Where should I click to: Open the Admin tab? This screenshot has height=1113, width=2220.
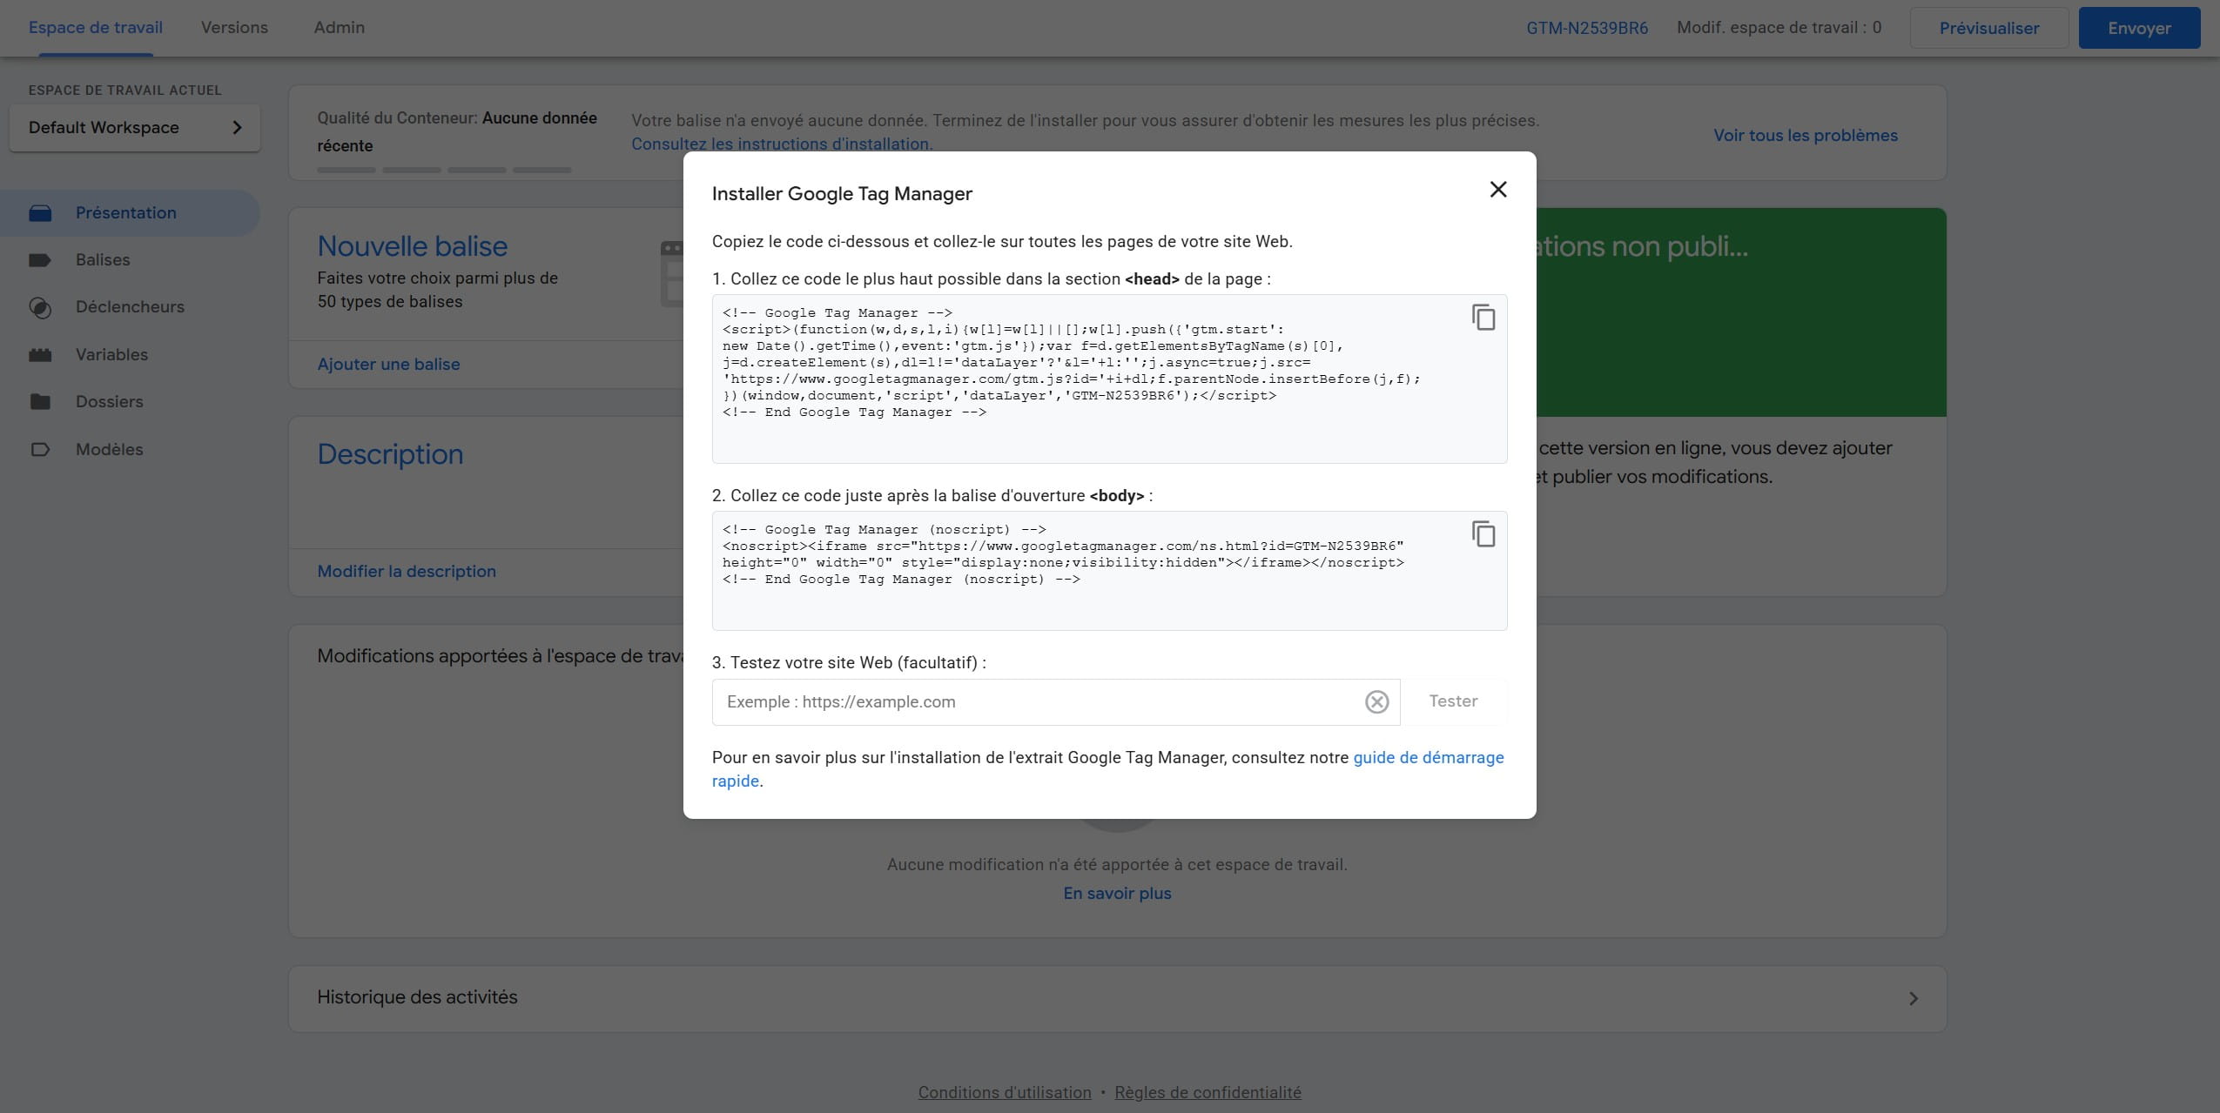340,28
